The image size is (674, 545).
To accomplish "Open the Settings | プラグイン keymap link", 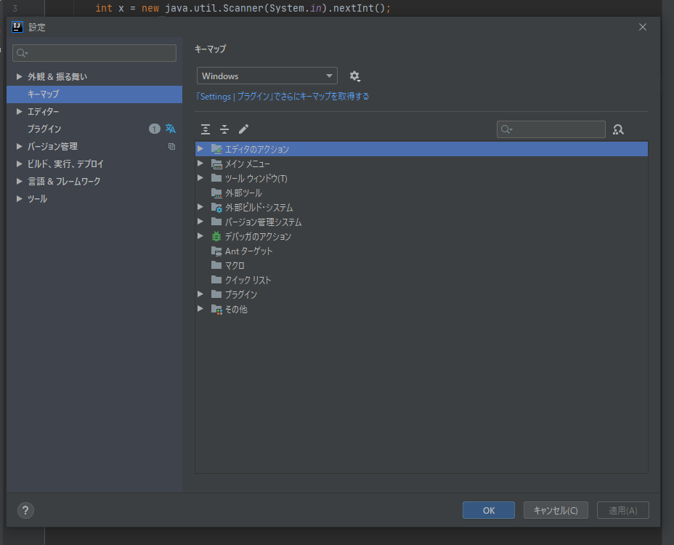I will point(282,97).
